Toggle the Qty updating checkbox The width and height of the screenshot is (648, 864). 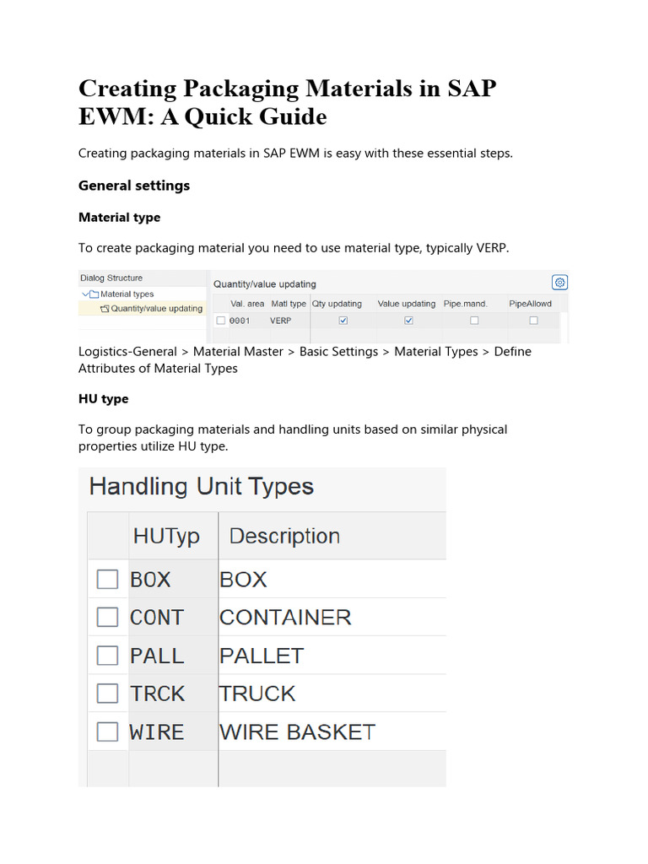[343, 321]
